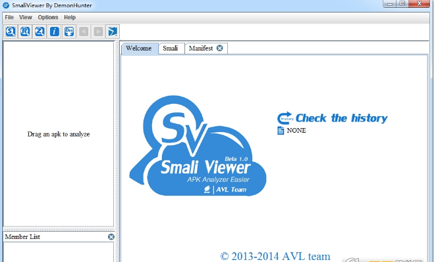Click the S magnifier search toolbar icon
The height and width of the screenshot is (262, 434).
point(11,32)
